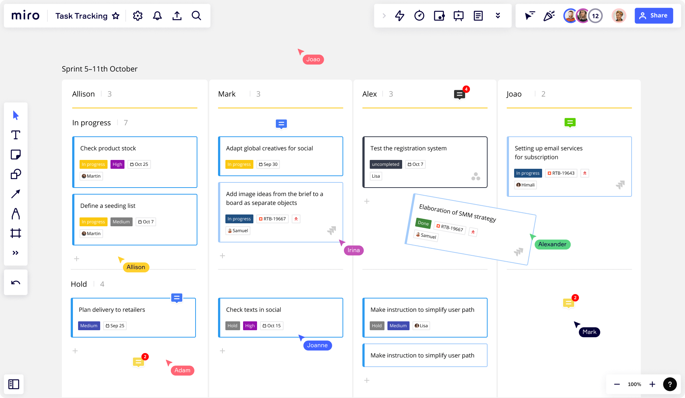Open the Sticky note tool
The height and width of the screenshot is (398, 685).
coord(15,154)
